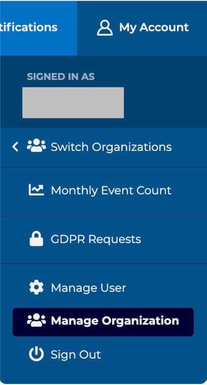Image resolution: width=207 pixels, height=385 pixels.
Task: Open the My Account dropdown menu
Action: coord(142,28)
